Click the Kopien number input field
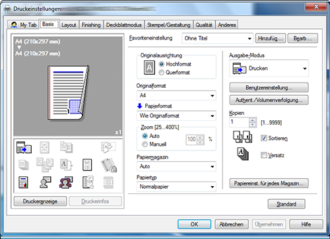Screen dimensions: 330x239 [x=240, y=122]
